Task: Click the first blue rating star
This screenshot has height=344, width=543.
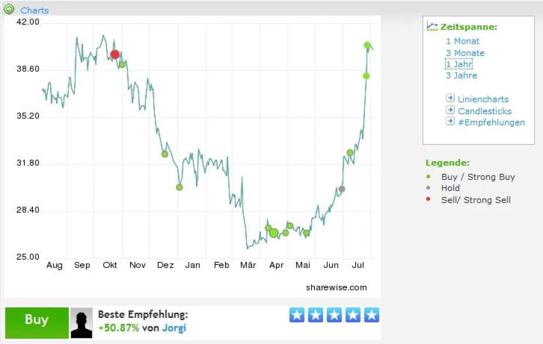Action: pos(297,315)
